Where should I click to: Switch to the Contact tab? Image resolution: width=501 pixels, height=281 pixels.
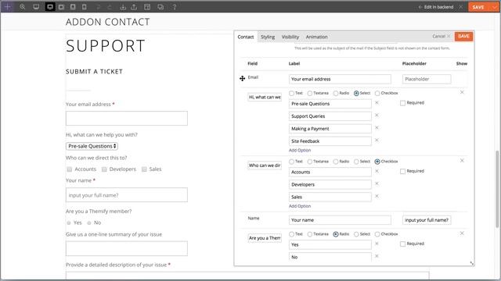245,37
